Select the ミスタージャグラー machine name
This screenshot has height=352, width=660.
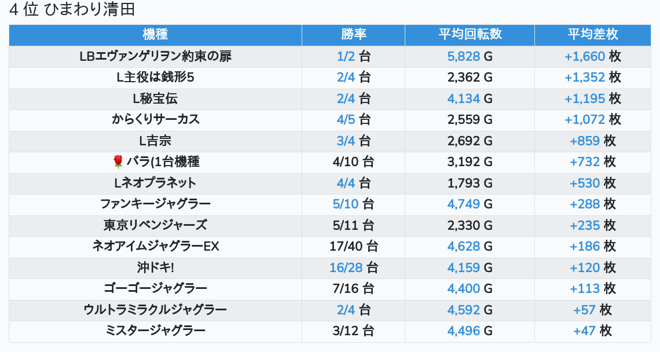pyautogui.click(x=155, y=331)
